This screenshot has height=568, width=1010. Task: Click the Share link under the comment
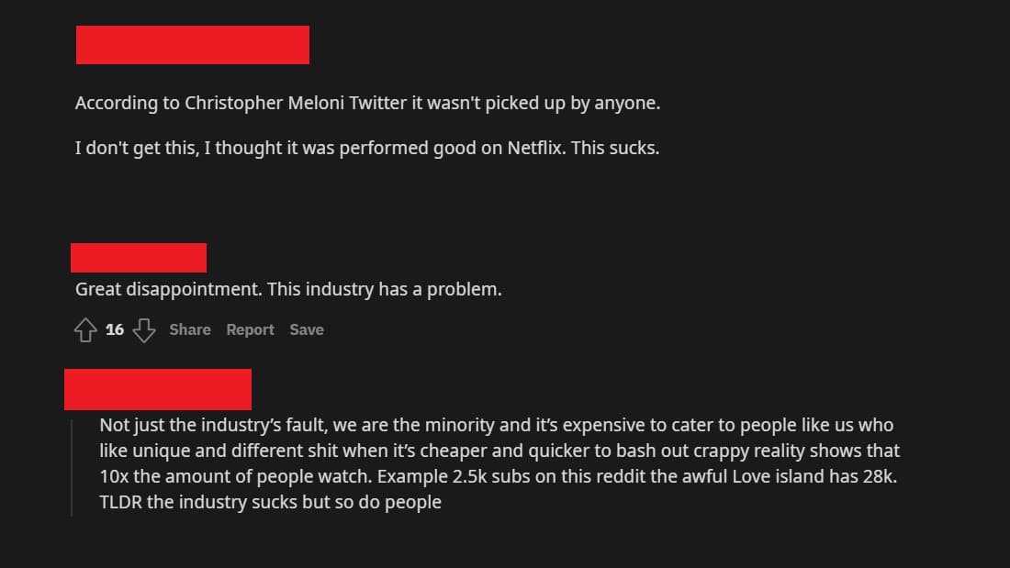pos(190,330)
